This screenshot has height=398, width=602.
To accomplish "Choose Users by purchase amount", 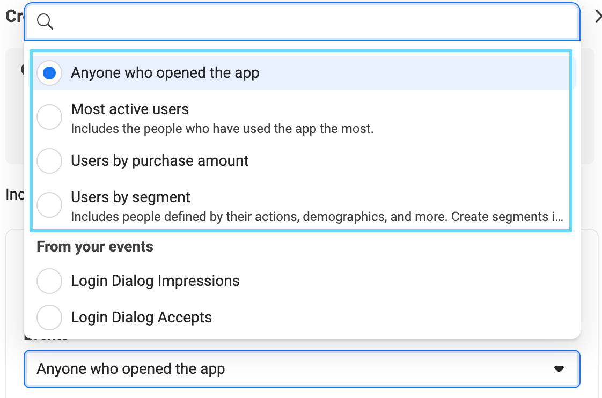I will [x=49, y=161].
